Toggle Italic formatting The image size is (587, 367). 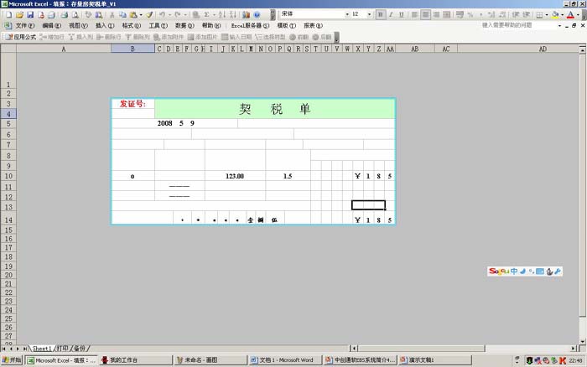click(x=391, y=14)
